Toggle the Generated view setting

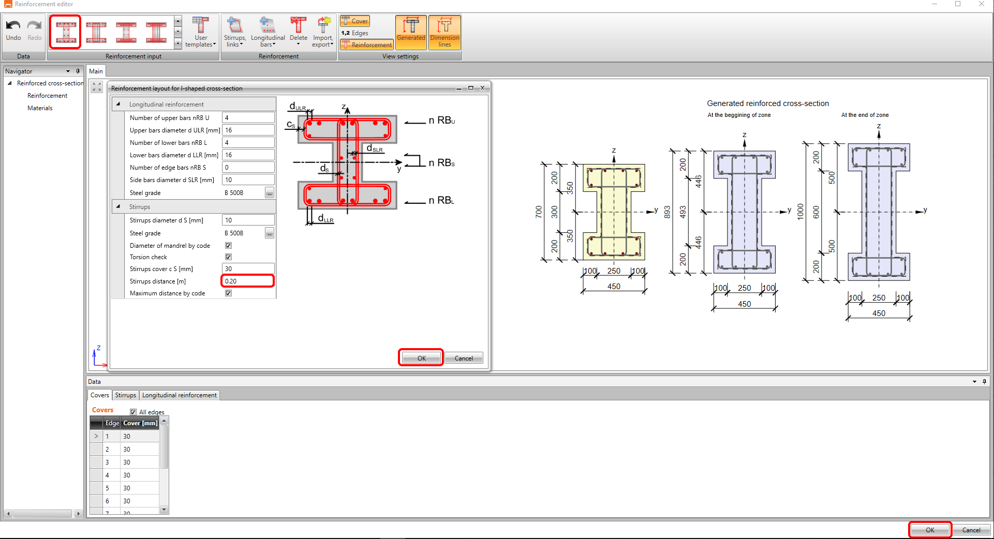coord(411,32)
